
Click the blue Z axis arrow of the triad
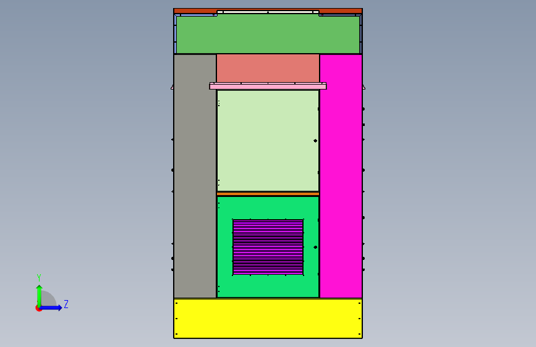point(51,307)
